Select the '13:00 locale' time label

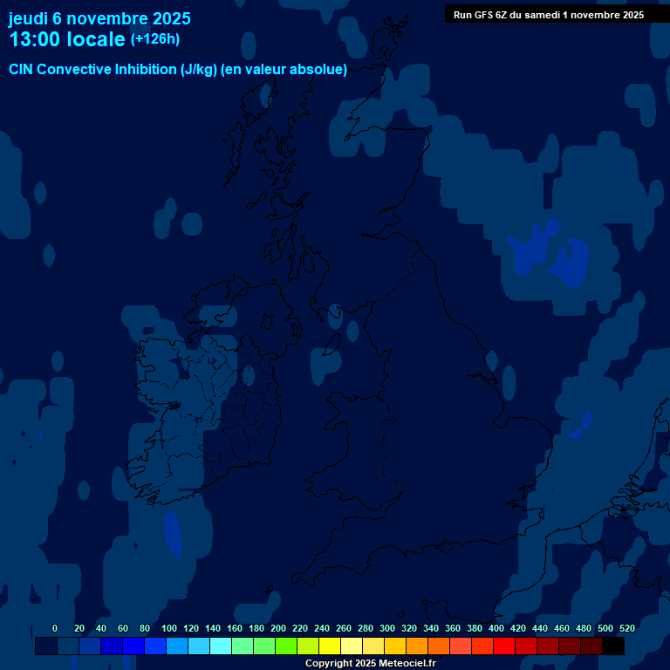point(67,40)
